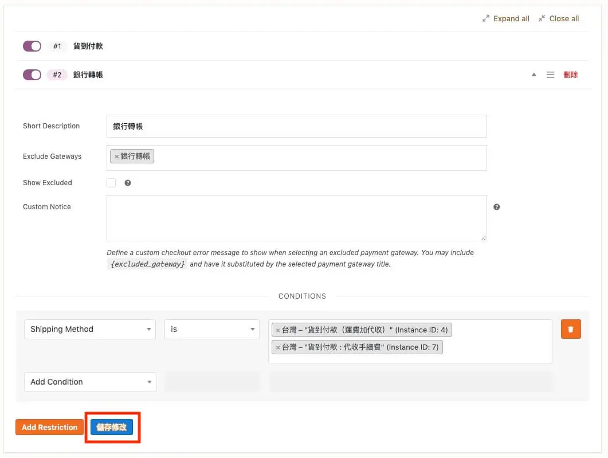Screen dimensions: 608x458
Task: Click the Custom Notice textarea
Action: click(297, 218)
